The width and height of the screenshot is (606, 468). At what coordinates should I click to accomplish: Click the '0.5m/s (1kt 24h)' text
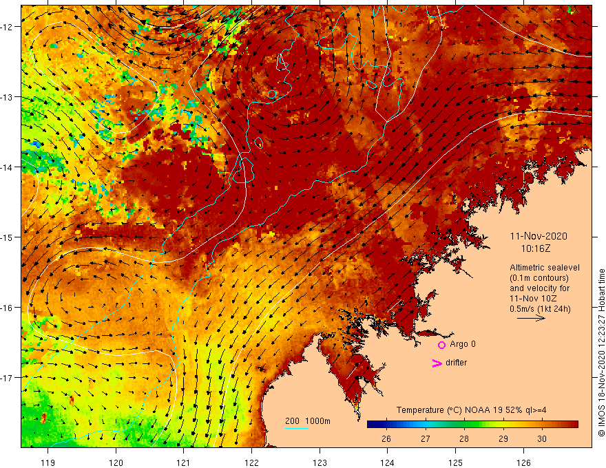(540, 309)
